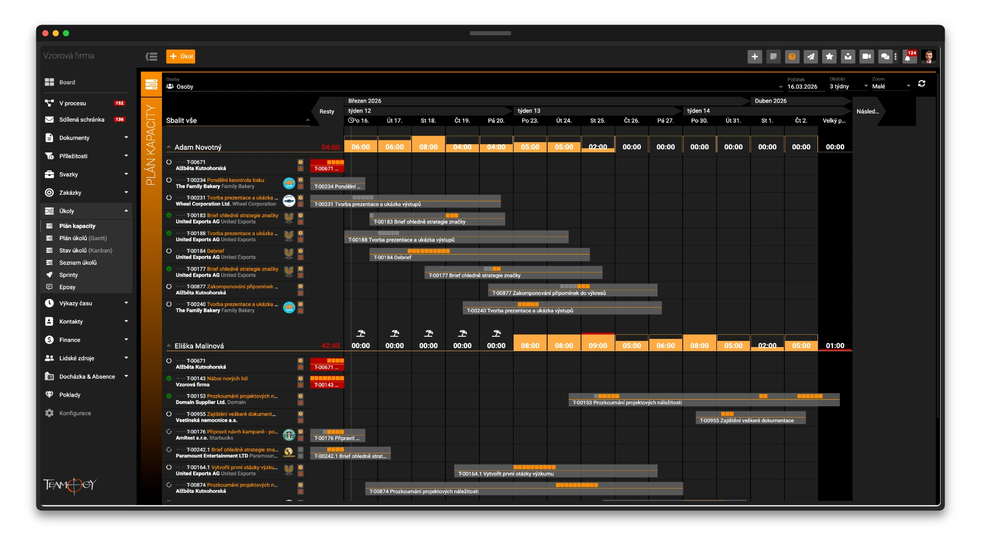Open the sticky note icon
The image size is (981, 552).
click(x=774, y=57)
